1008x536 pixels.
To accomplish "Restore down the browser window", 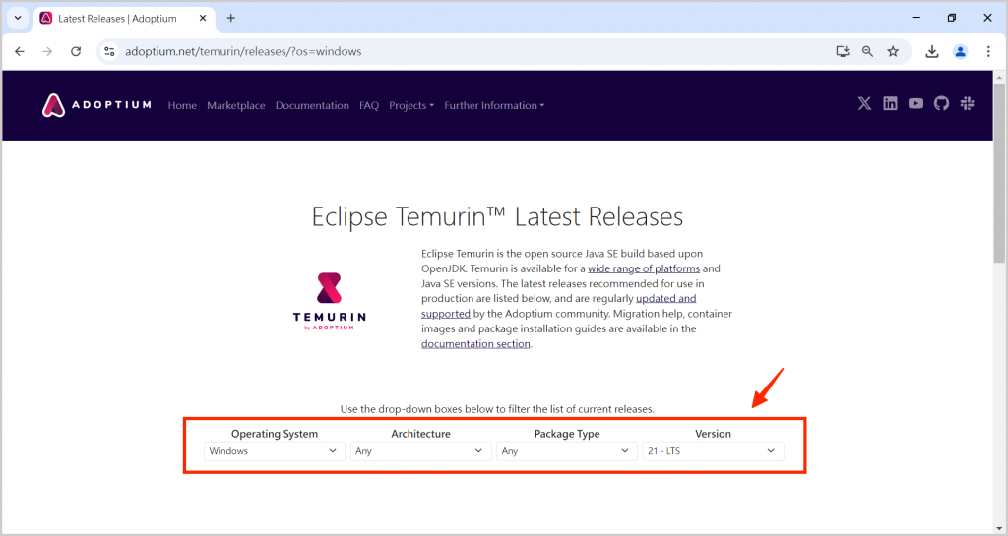I will point(952,18).
